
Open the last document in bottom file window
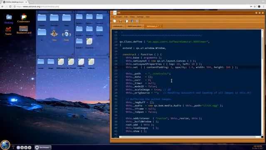coord(91,62)
